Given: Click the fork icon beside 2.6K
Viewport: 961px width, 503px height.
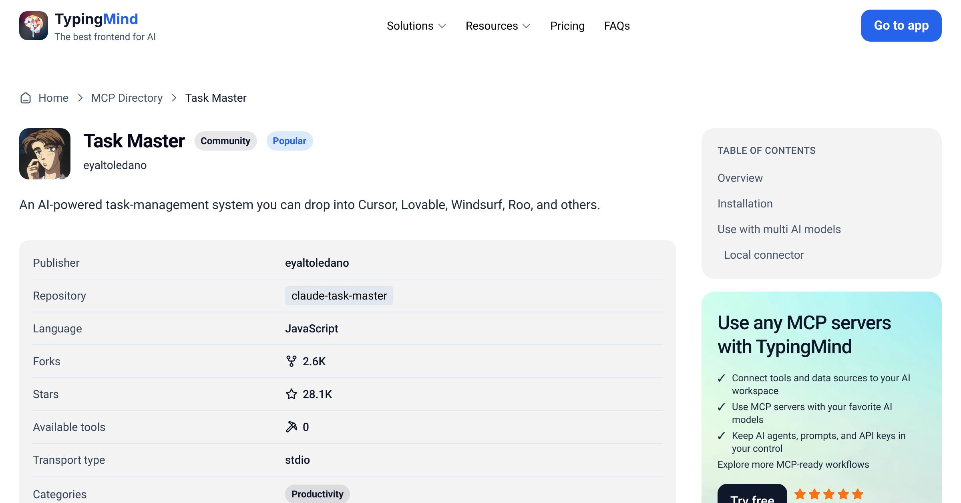Looking at the screenshot, I should pos(292,361).
